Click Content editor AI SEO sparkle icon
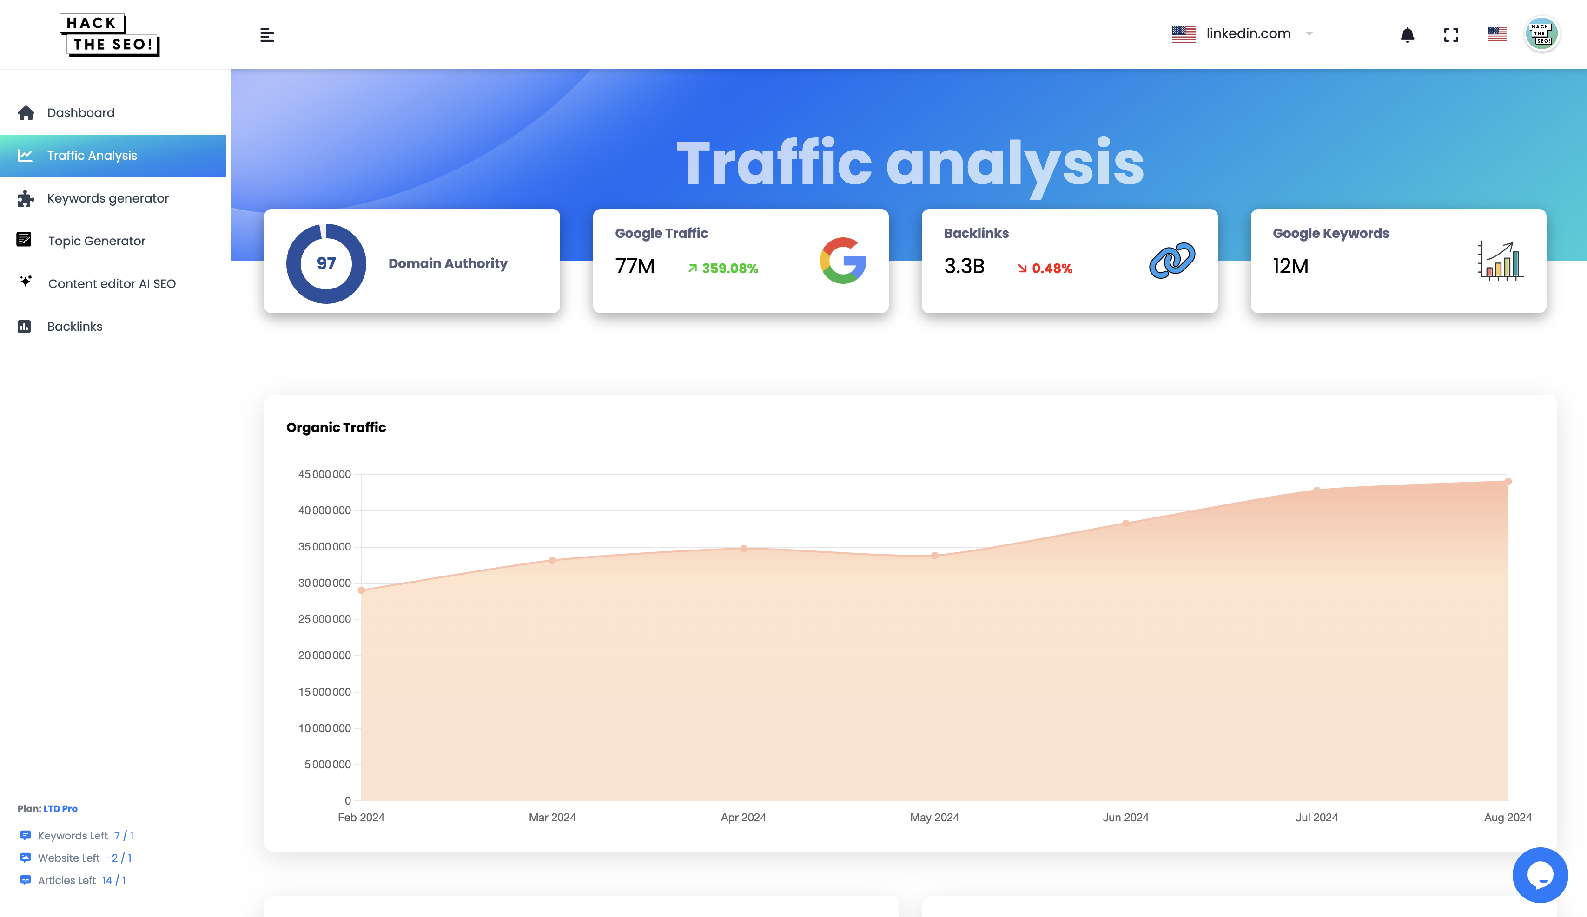 click(25, 282)
